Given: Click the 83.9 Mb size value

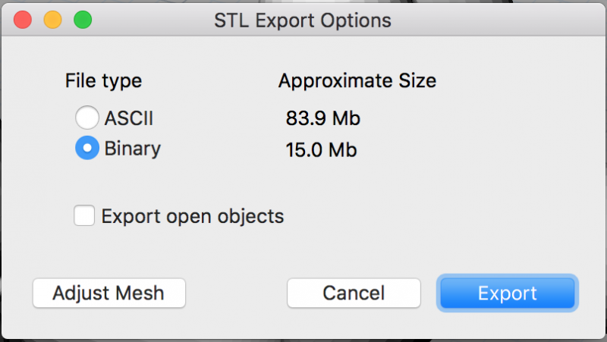Looking at the screenshot, I should (322, 118).
